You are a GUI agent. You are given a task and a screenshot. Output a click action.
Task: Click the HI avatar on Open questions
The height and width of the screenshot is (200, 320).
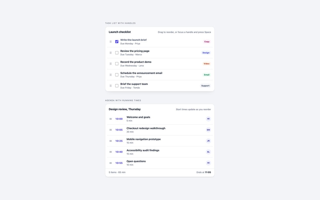tap(208, 163)
